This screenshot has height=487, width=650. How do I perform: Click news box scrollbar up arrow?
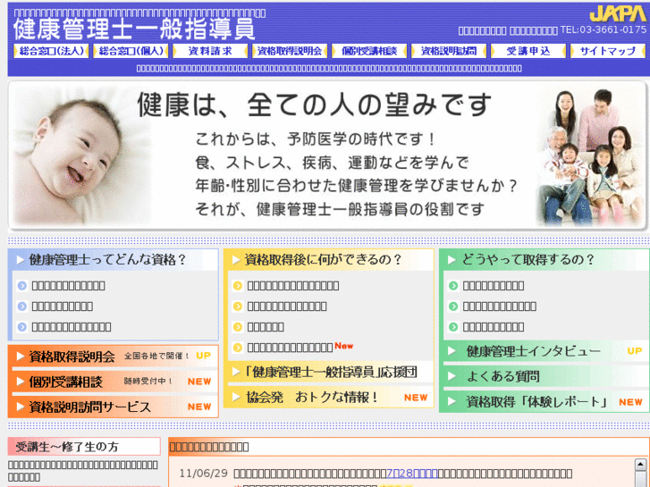point(640,465)
